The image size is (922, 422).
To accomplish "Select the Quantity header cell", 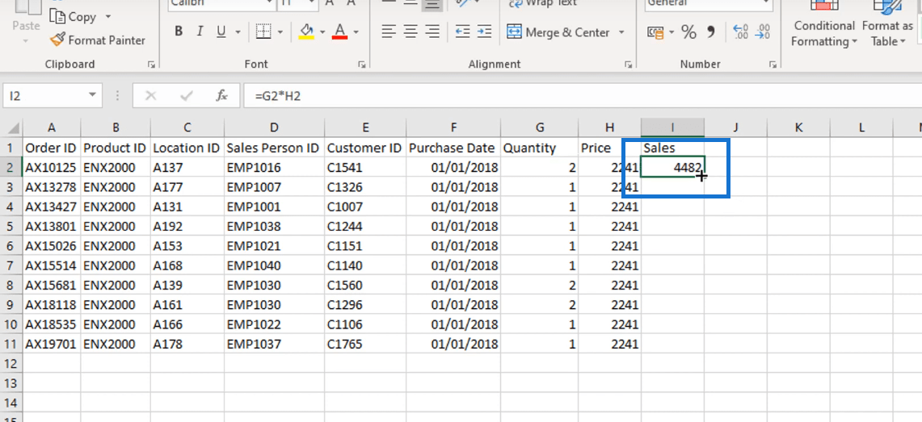I will pyautogui.click(x=539, y=148).
